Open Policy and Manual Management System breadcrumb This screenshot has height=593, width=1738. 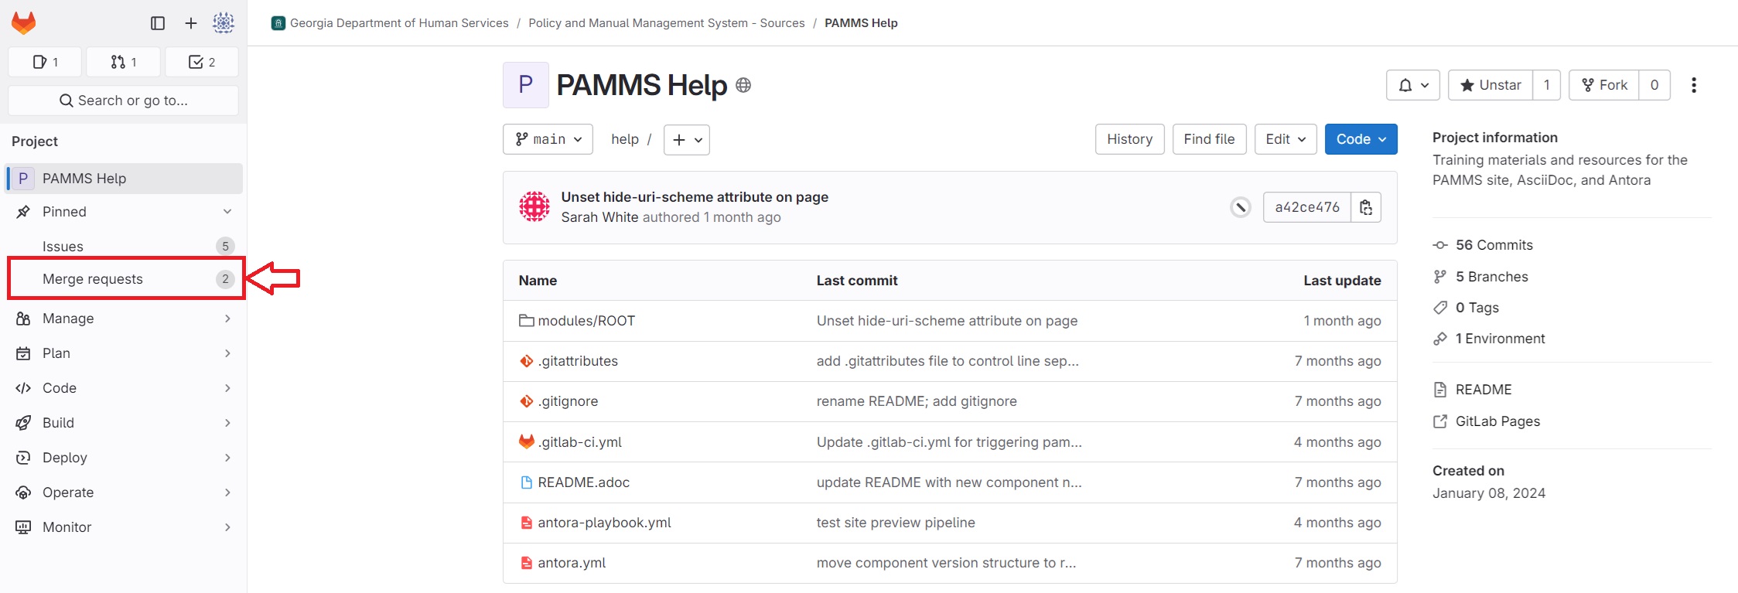(x=667, y=23)
